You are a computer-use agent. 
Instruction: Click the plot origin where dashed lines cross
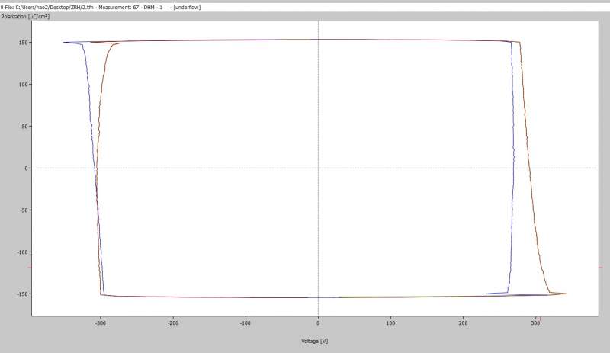pyautogui.click(x=318, y=168)
